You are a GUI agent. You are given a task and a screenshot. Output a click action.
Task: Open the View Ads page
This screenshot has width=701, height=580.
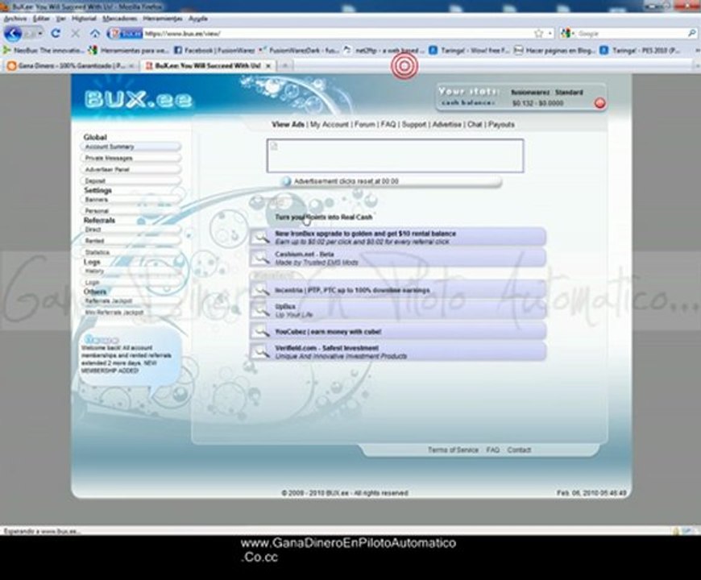(288, 124)
